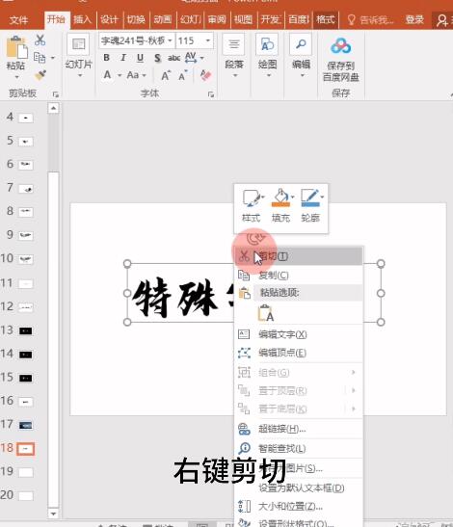
Task: Open the 段落 paragraph group
Action: tap(234, 56)
